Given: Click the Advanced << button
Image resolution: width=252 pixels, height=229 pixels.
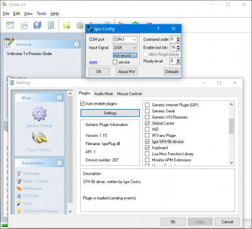Looking at the screenshot, I should [x=125, y=56].
